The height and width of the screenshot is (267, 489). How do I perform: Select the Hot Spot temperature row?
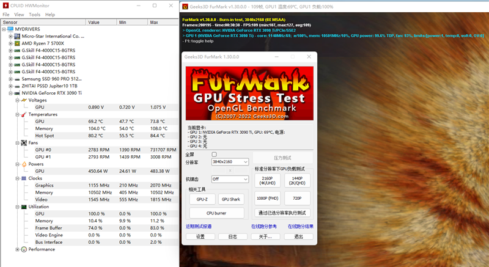[106, 136]
